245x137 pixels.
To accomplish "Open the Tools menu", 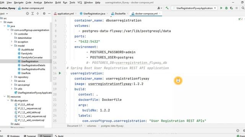I will click(72, 3).
